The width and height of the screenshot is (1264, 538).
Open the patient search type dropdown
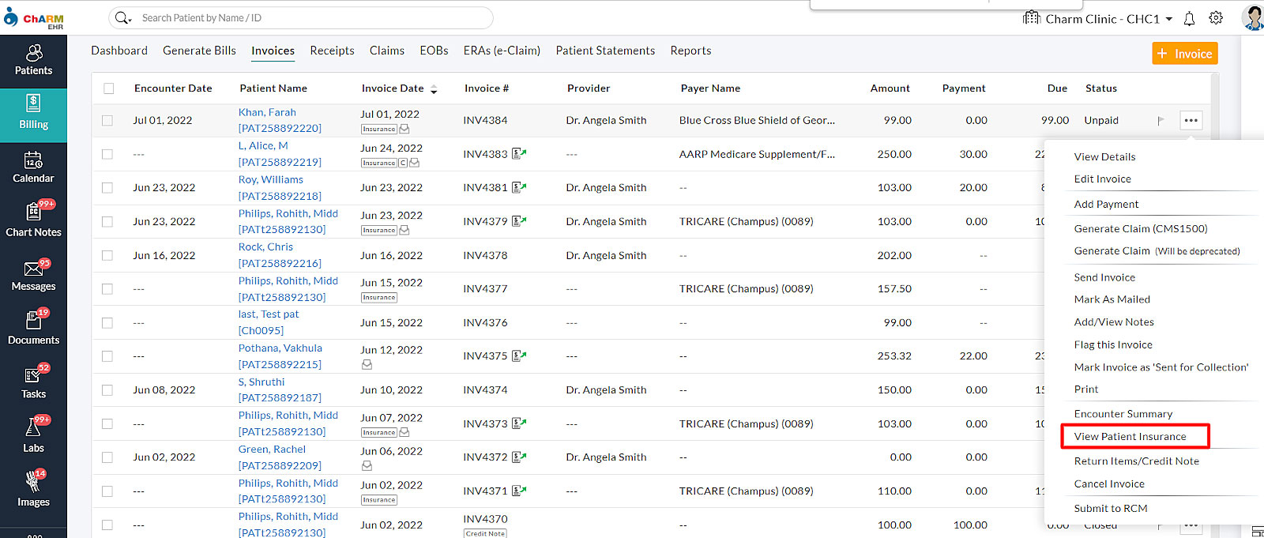pyautogui.click(x=123, y=17)
